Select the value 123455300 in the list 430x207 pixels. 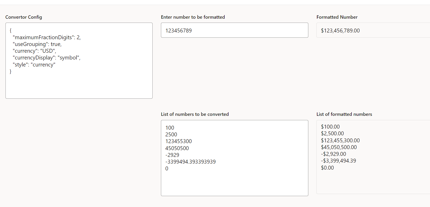179,141
